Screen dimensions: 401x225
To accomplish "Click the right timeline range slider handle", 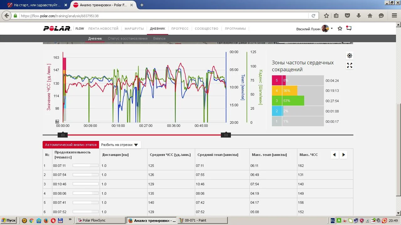I will point(226,135).
